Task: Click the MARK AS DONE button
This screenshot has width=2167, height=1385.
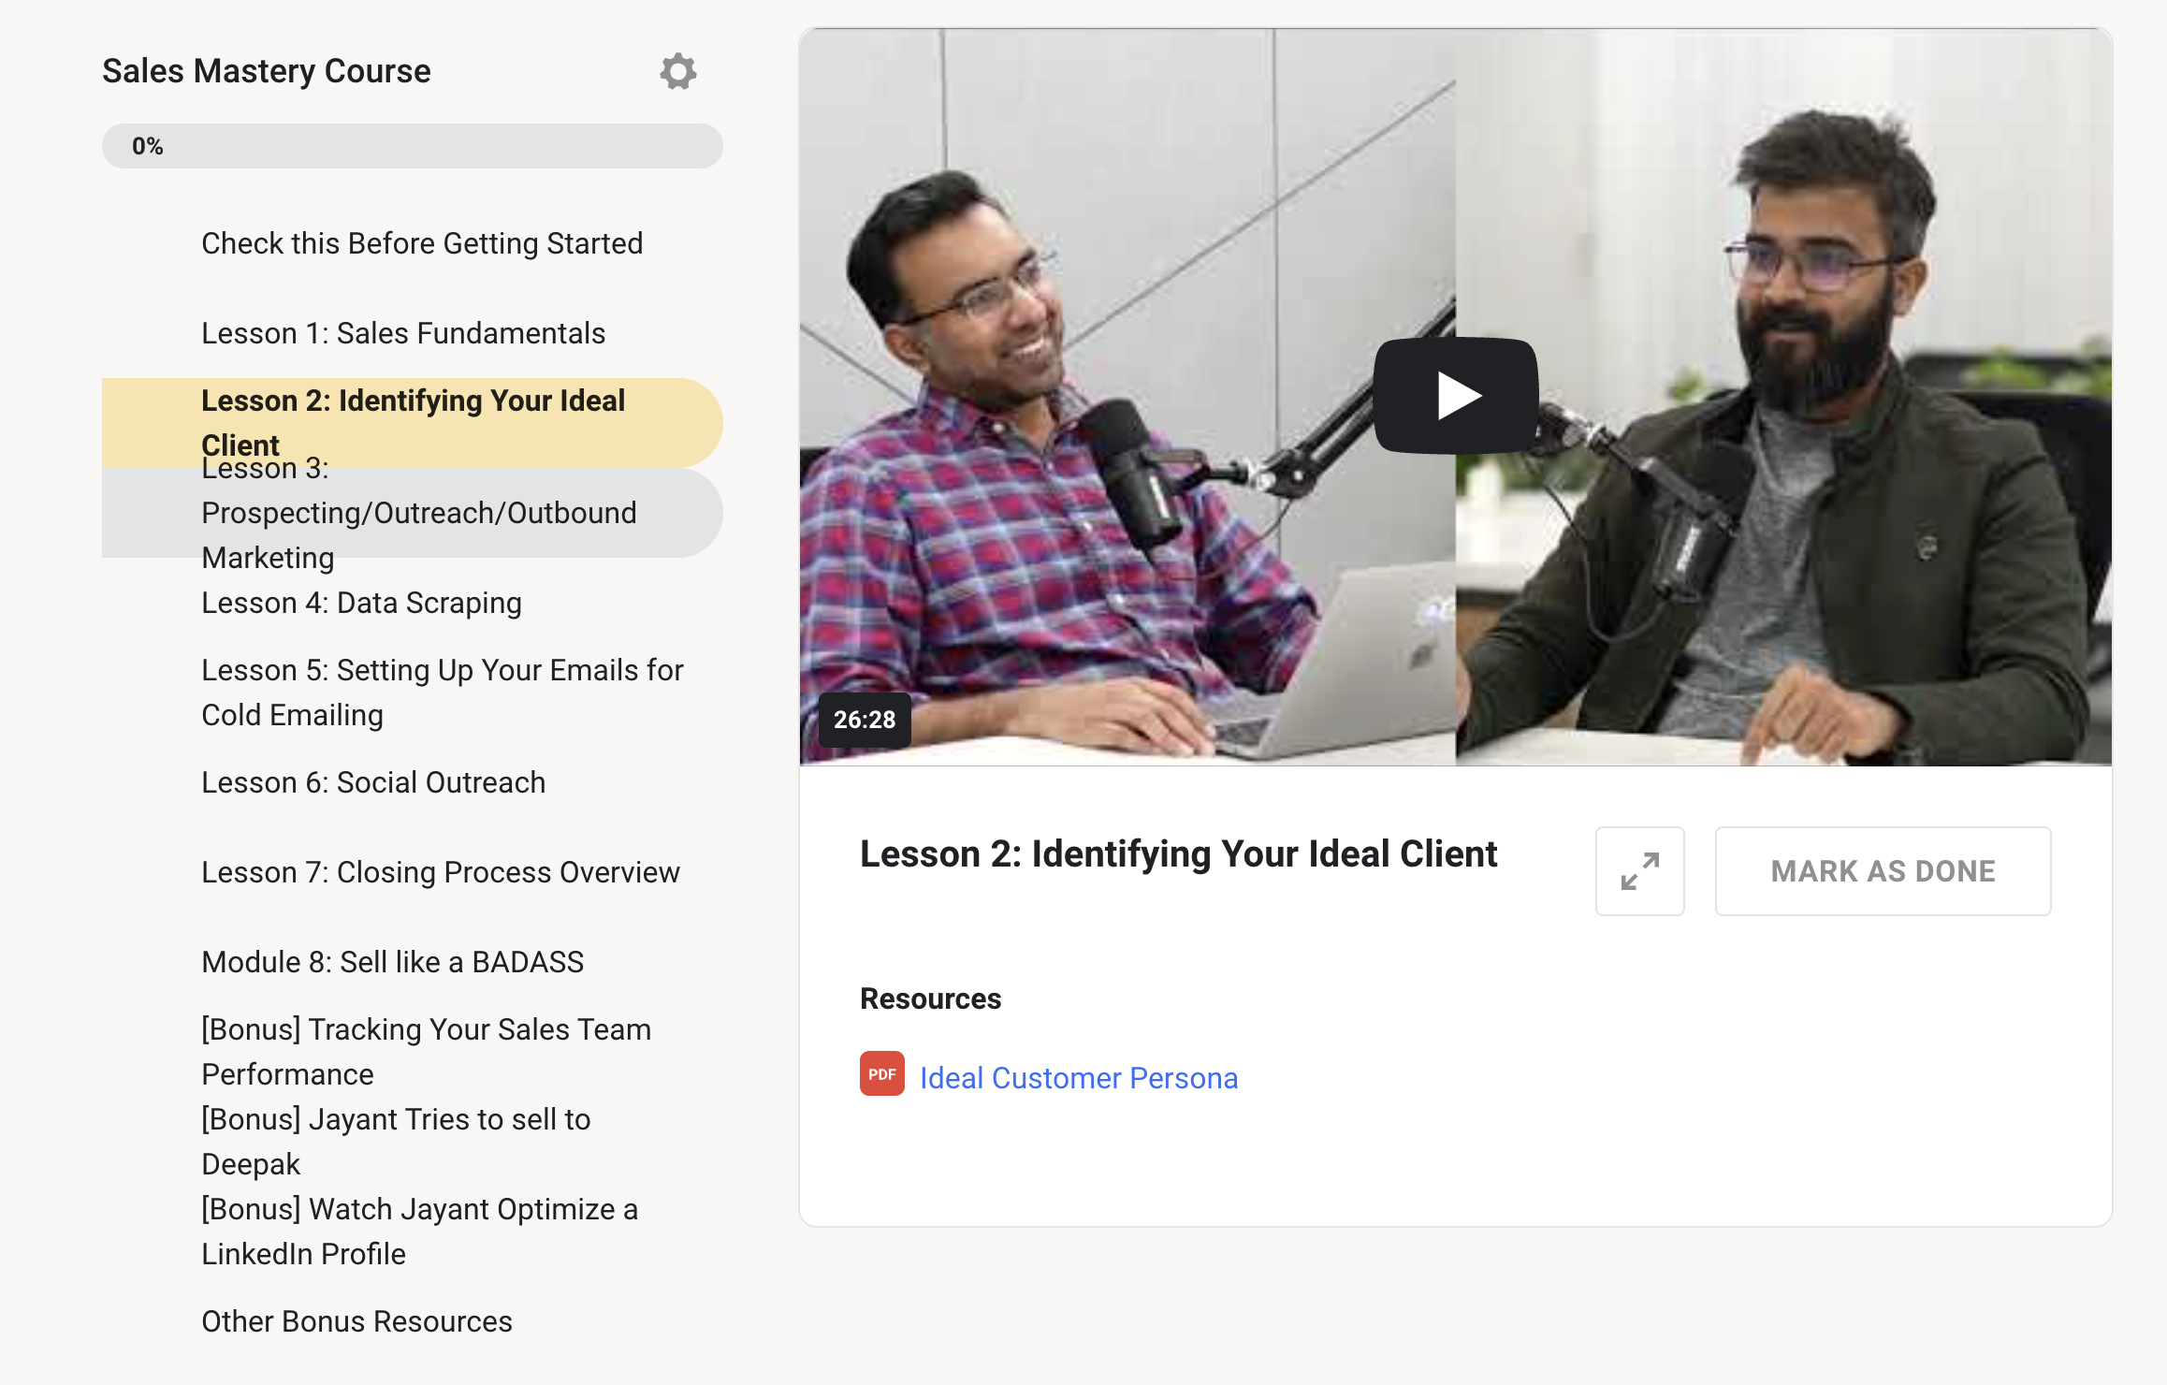Action: pyautogui.click(x=1883, y=870)
